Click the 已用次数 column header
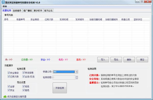153x100 pixels. click(49, 19)
